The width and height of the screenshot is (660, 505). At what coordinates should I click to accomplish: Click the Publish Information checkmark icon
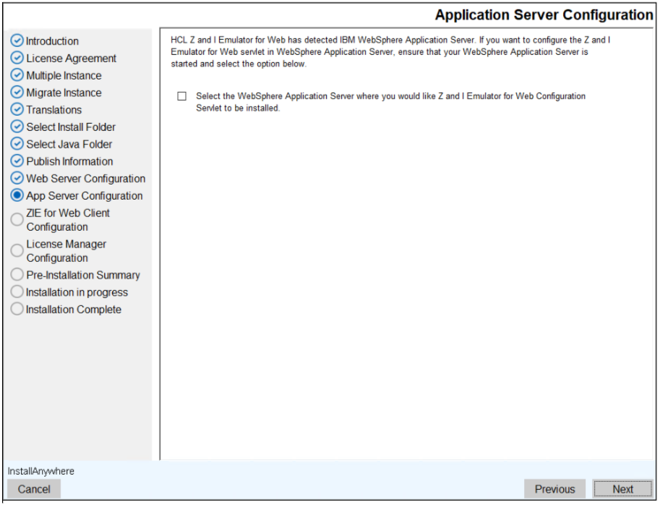[x=17, y=161]
